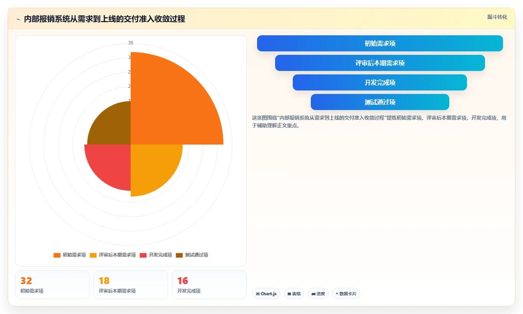Click the chart title 内部报销系统从需求到上线的交付准入收敛过程

pyautogui.click(x=104, y=19)
